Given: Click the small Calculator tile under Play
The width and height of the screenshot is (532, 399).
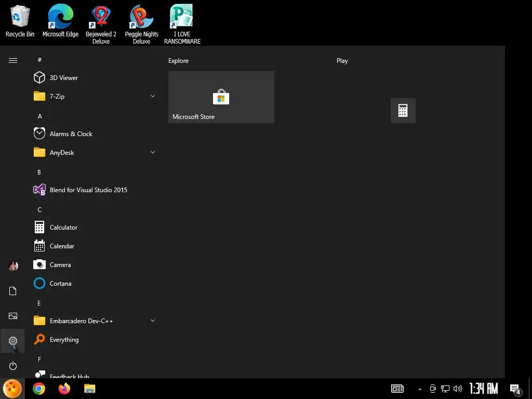Looking at the screenshot, I should click(403, 111).
